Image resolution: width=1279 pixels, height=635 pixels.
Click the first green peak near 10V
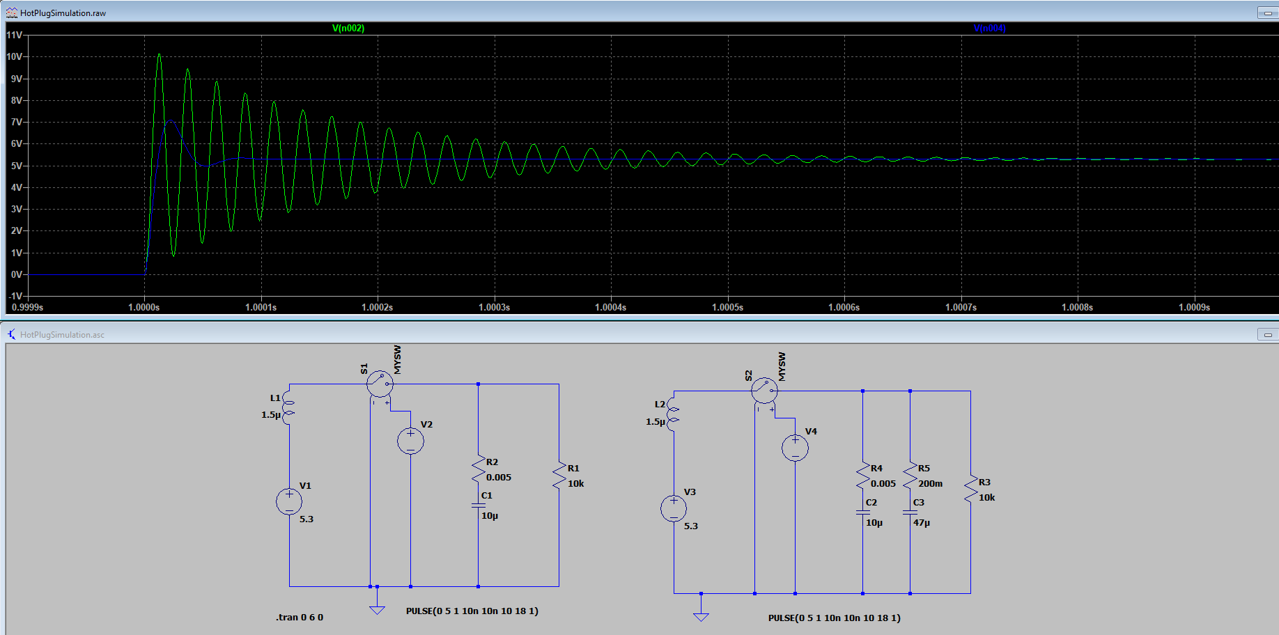159,55
